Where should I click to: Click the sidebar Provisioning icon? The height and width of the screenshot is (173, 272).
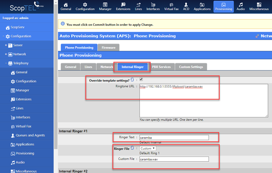(x=13, y=154)
